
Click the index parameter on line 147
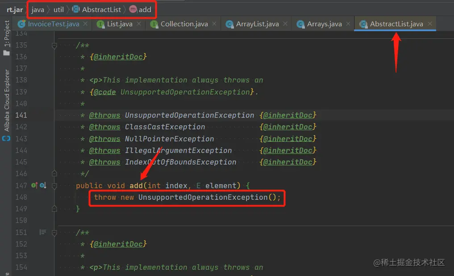tap(176, 185)
